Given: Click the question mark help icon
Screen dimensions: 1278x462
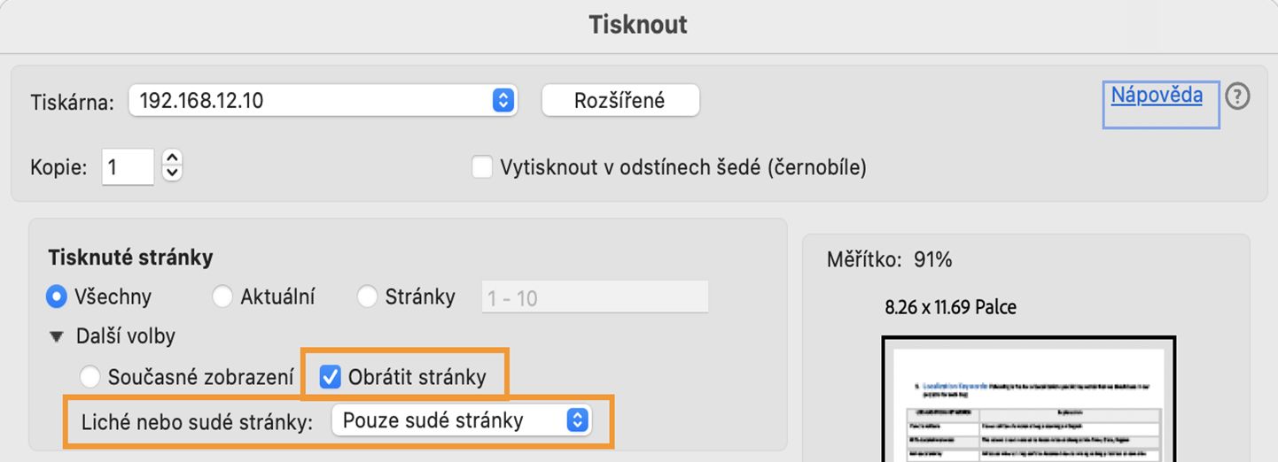Looking at the screenshot, I should (1237, 96).
